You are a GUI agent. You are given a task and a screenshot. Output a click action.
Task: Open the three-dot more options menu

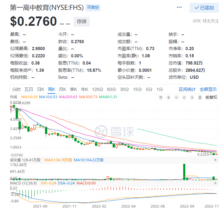(x=179, y=7)
